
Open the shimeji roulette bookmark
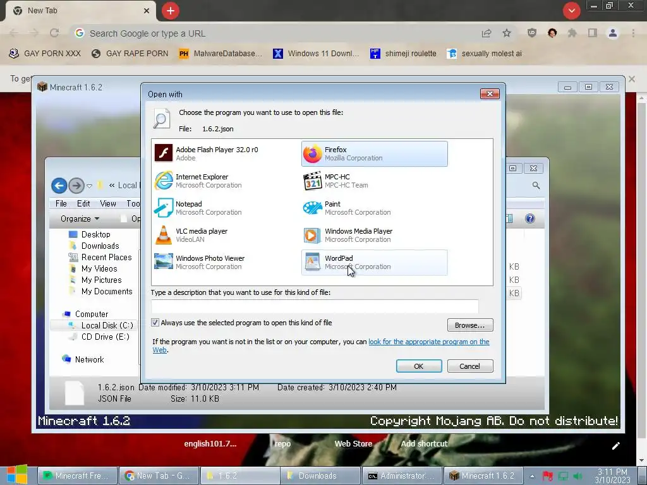coord(403,53)
